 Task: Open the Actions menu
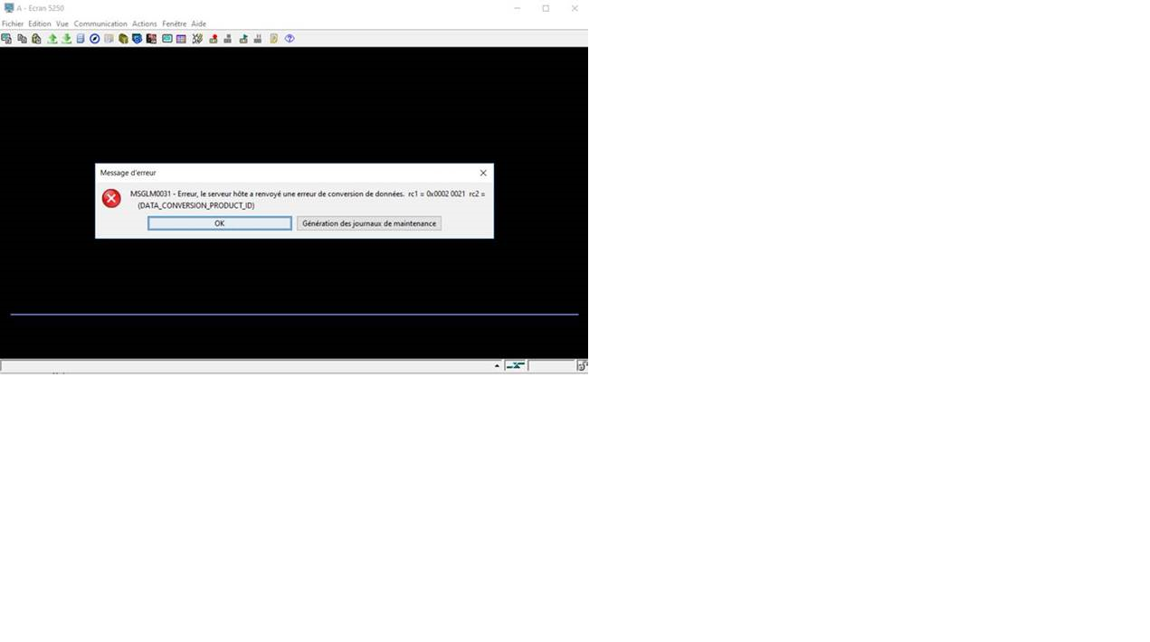point(144,24)
